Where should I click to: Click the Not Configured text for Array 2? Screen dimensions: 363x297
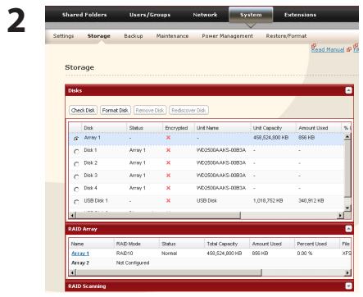(133, 263)
